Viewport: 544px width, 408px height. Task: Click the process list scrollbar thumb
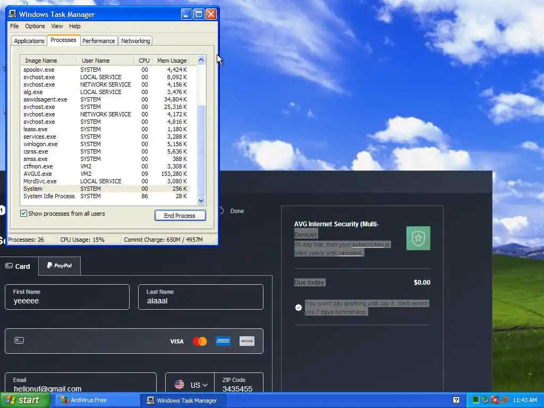click(x=201, y=150)
